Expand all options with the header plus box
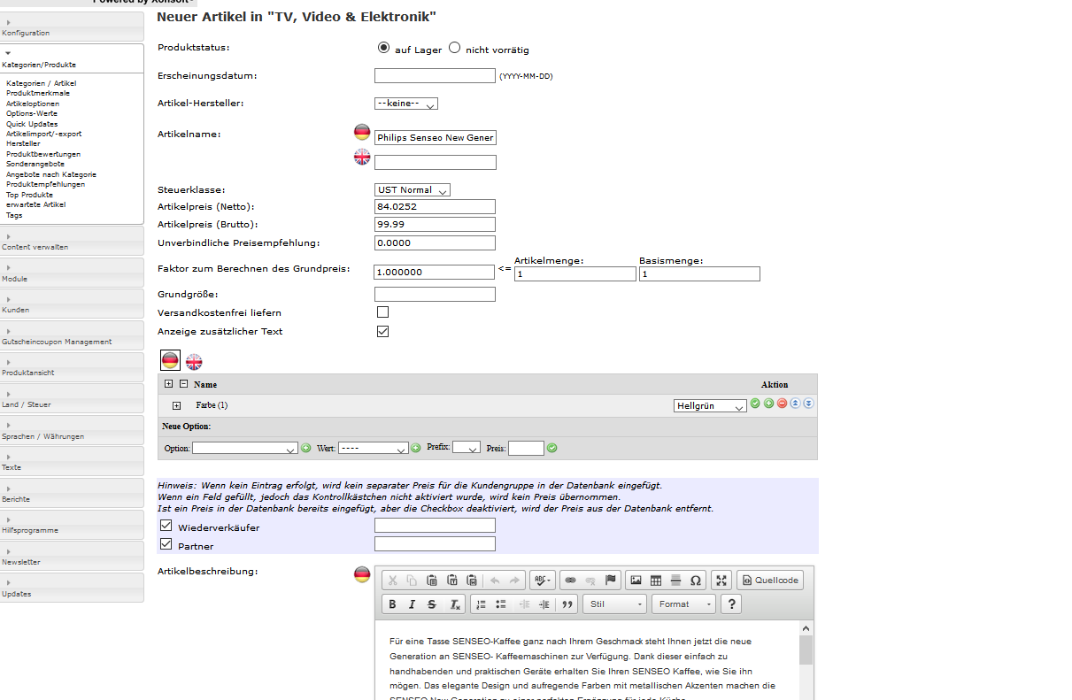Viewport: 1072px width, 700px height. [169, 384]
